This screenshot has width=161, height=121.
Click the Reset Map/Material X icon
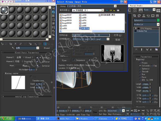15,44
